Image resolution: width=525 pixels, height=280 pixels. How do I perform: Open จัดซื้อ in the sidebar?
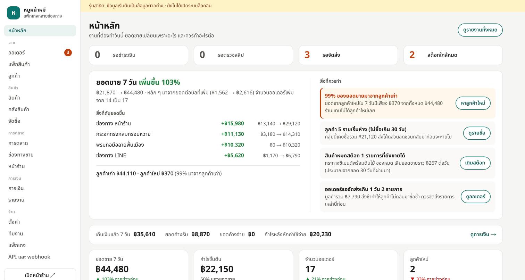pos(40,121)
